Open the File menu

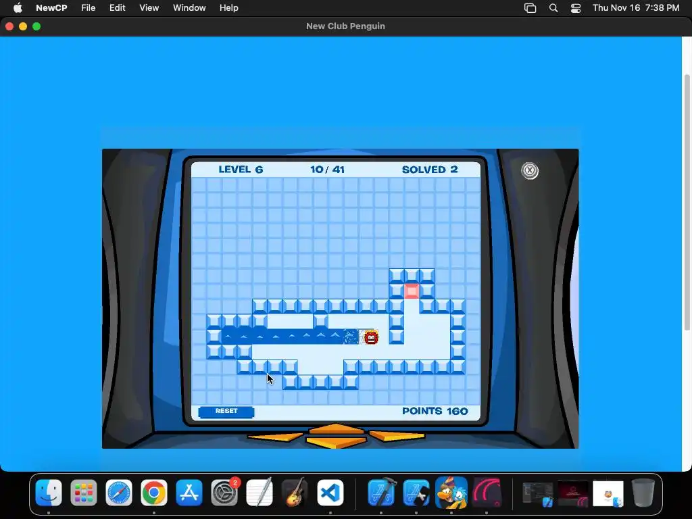tap(89, 8)
